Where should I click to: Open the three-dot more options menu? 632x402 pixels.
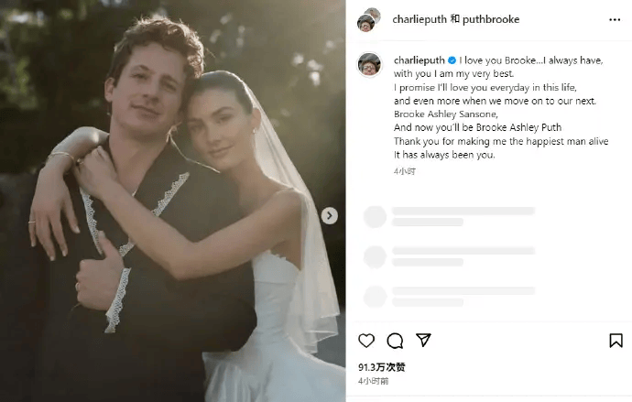point(615,20)
